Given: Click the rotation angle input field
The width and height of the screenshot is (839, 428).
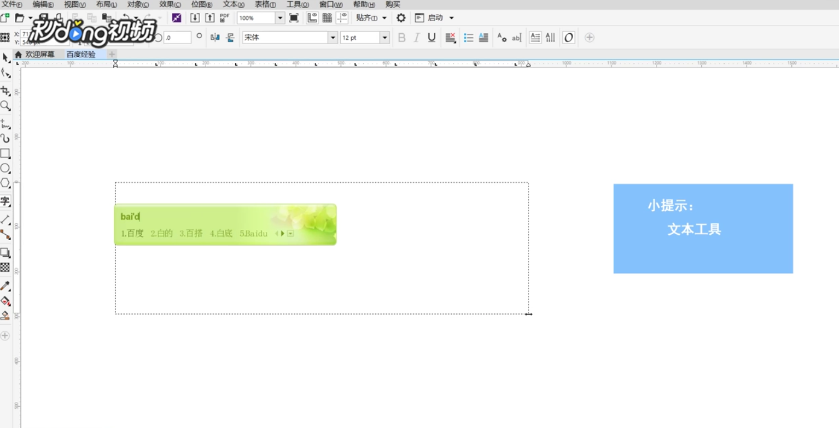Looking at the screenshot, I should 177,38.
